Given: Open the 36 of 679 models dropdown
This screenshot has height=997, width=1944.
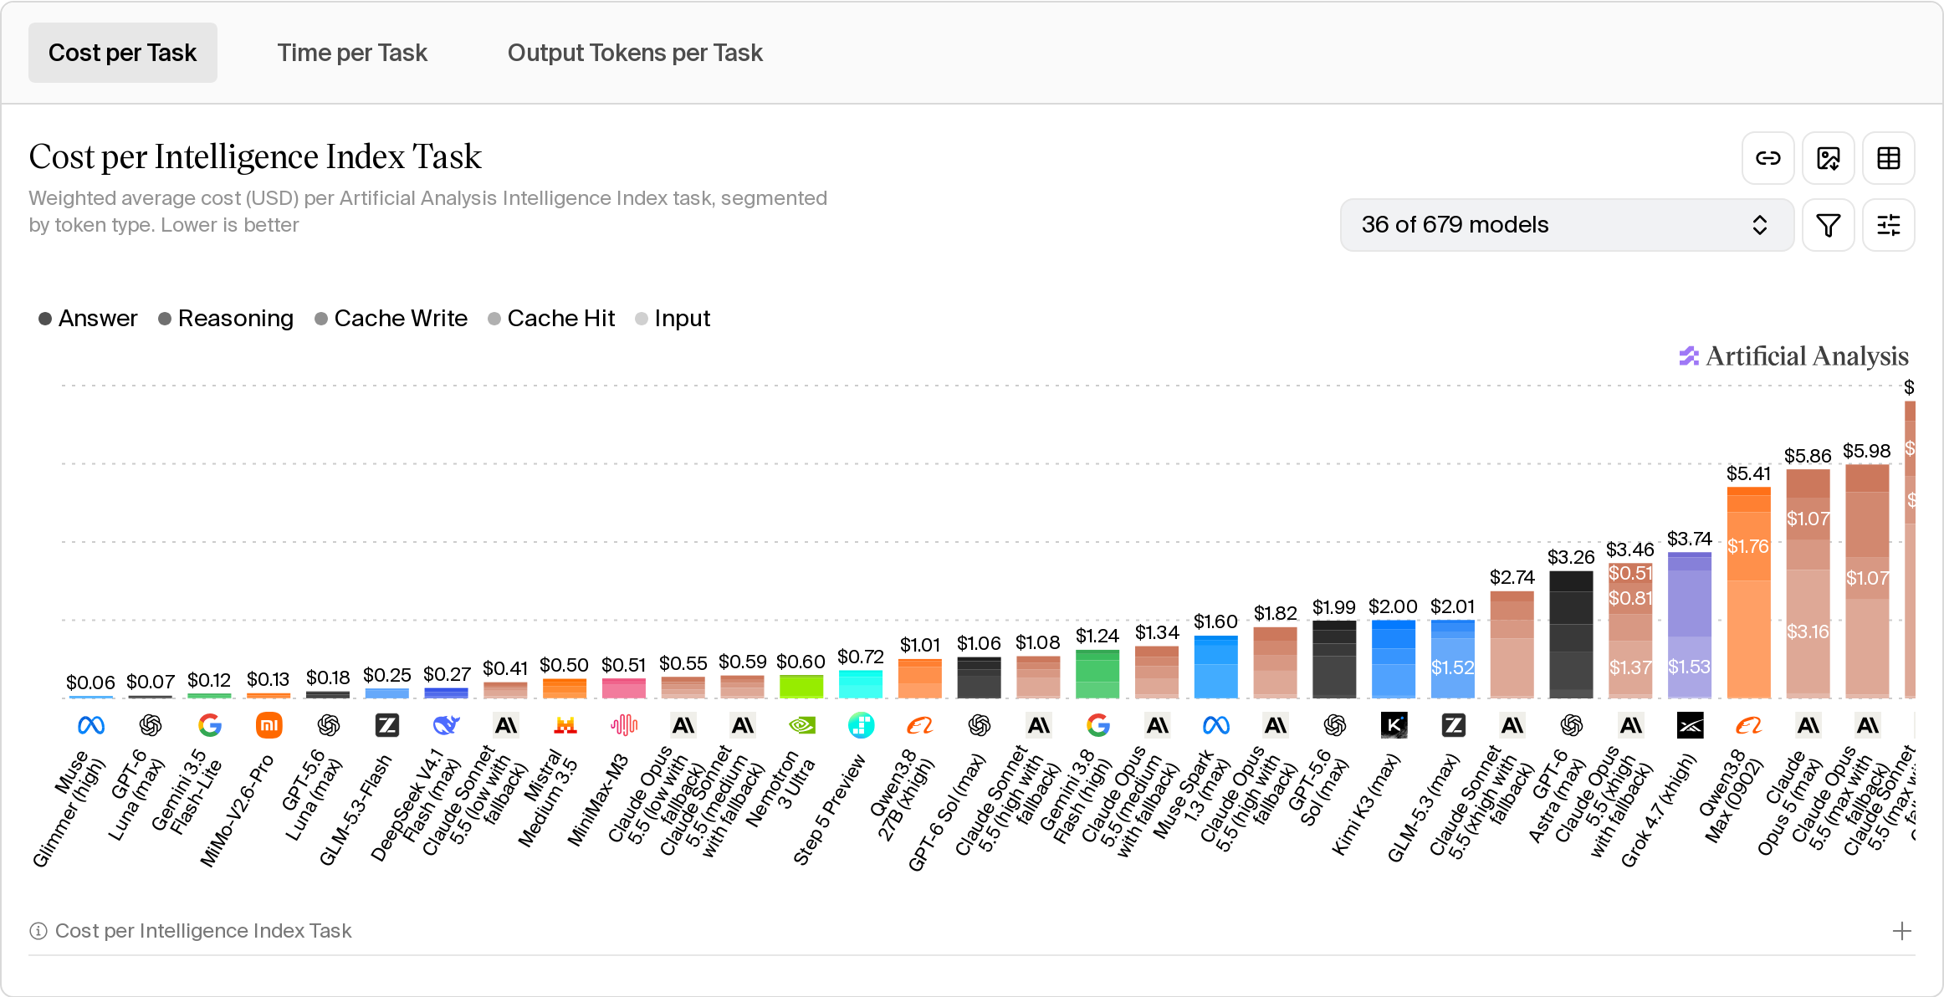Looking at the screenshot, I should pyautogui.click(x=1567, y=225).
